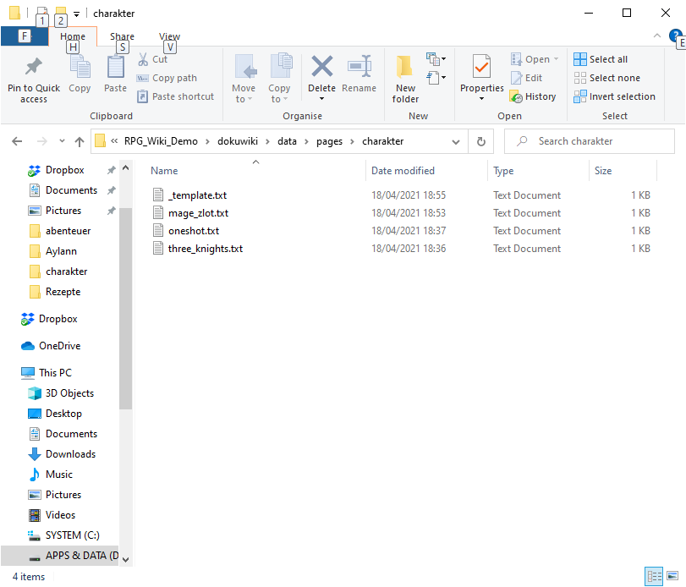686x587 pixels.
Task: Click the Rename icon
Action: pos(359,67)
